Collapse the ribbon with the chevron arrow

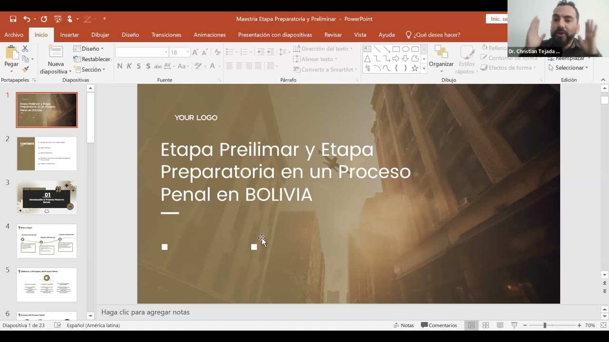coord(603,80)
